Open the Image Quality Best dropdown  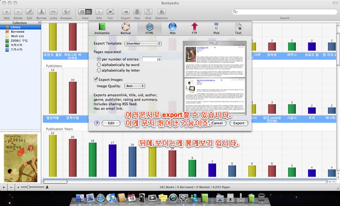click(135, 86)
